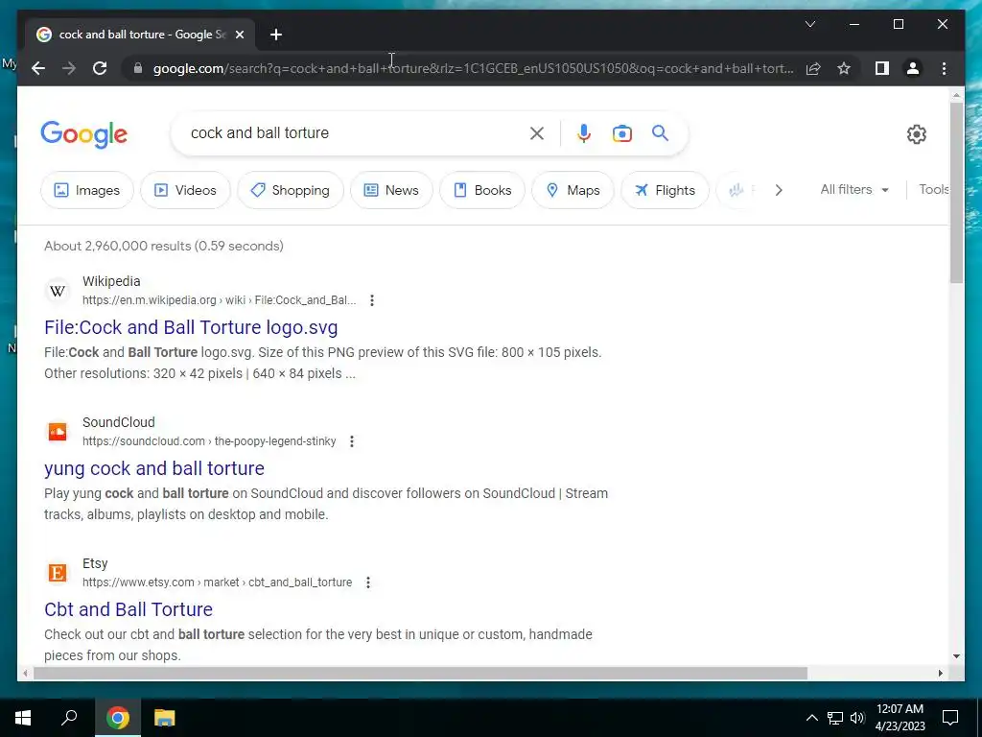Open the File:Cock and Ball Torture logo.svg result
Image resolution: width=982 pixels, height=737 pixels.
click(x=191, y=327)
